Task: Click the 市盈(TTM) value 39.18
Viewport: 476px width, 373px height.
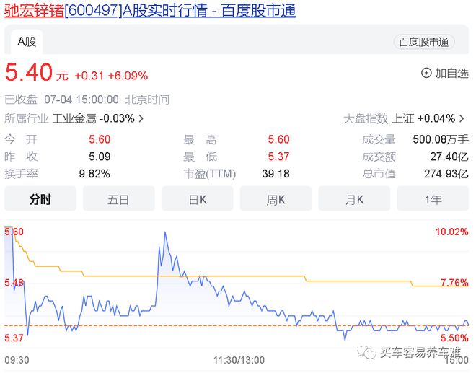Action: 276,174
